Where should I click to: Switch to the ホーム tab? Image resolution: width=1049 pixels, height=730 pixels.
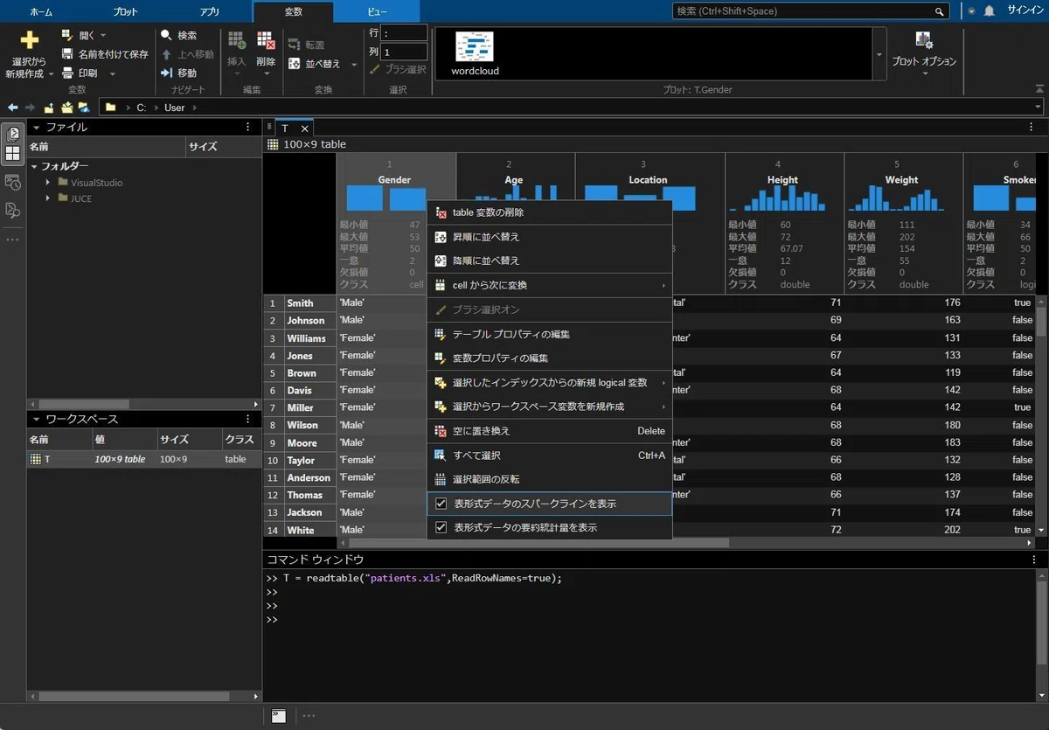(40, 11)
